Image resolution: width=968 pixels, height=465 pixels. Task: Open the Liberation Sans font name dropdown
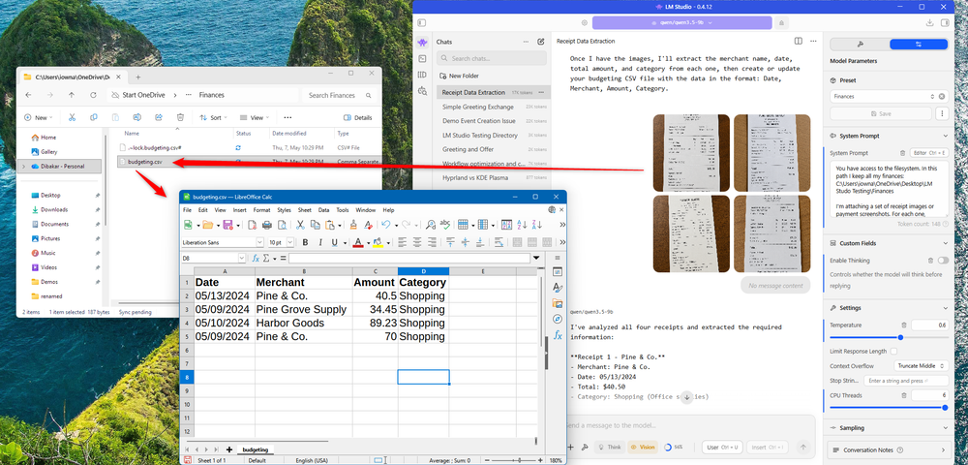point(259,243)
